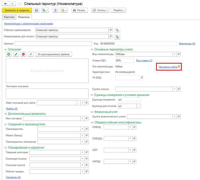
Task: Open the Группа аналитического учета dropdown
Action: point(174,116)
